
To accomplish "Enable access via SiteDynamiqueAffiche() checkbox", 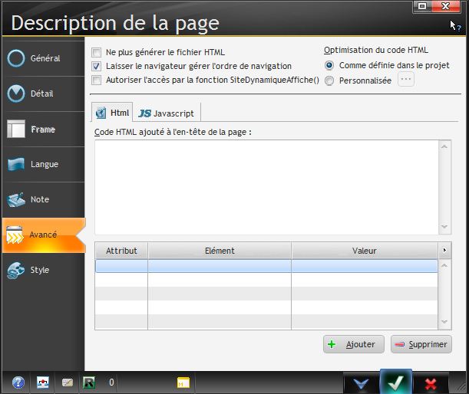I will (x=96, y=80).
